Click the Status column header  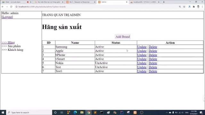point(116,43)
